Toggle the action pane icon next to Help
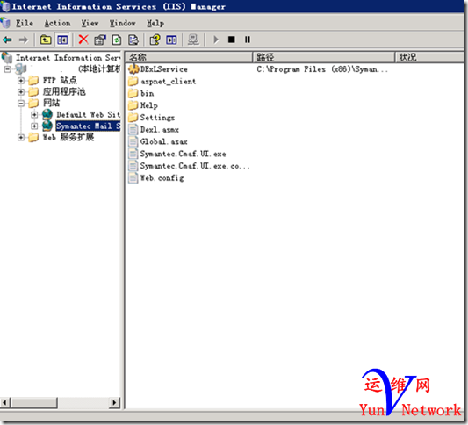Image resolution: width=468 pixels, height=425 pixels. point(171,40)
